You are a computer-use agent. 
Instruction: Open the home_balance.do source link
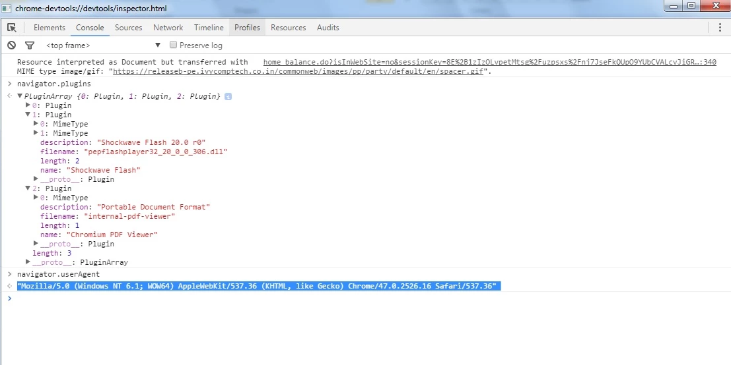(489, 62)
